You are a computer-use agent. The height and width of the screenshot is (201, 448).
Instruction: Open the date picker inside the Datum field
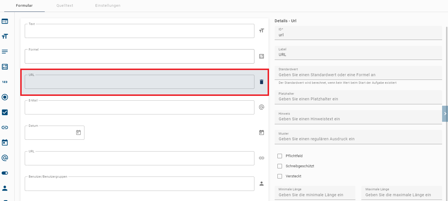click(x=78, y=132)
